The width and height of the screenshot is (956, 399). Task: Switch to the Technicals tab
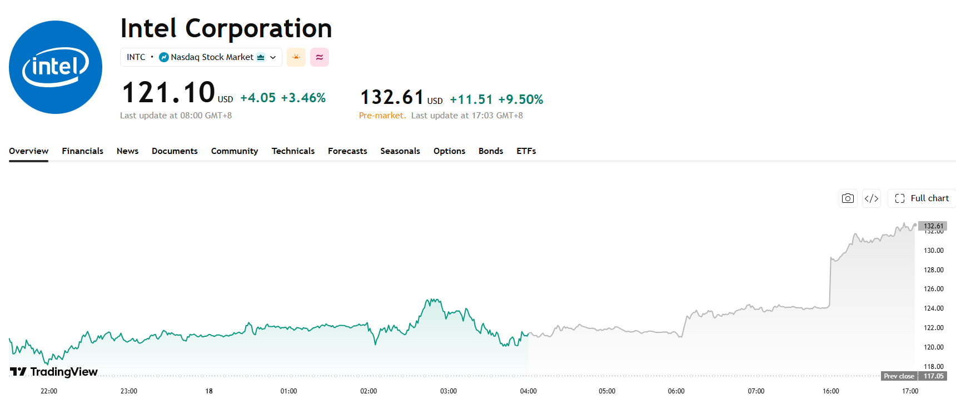(x=293, y=151)
